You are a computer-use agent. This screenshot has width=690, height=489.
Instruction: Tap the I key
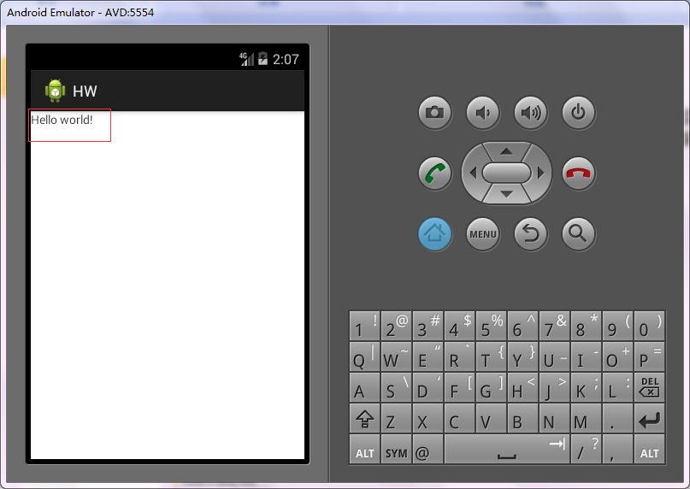click(587, 356)
